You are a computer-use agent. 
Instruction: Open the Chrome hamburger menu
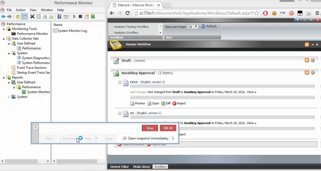point(317,13)
